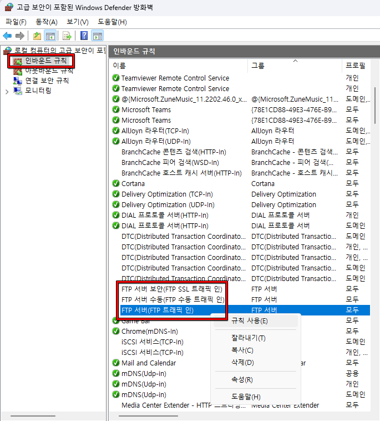Choose 도움말(H) in context menu
380x421 pixels.
click(256, 397)
